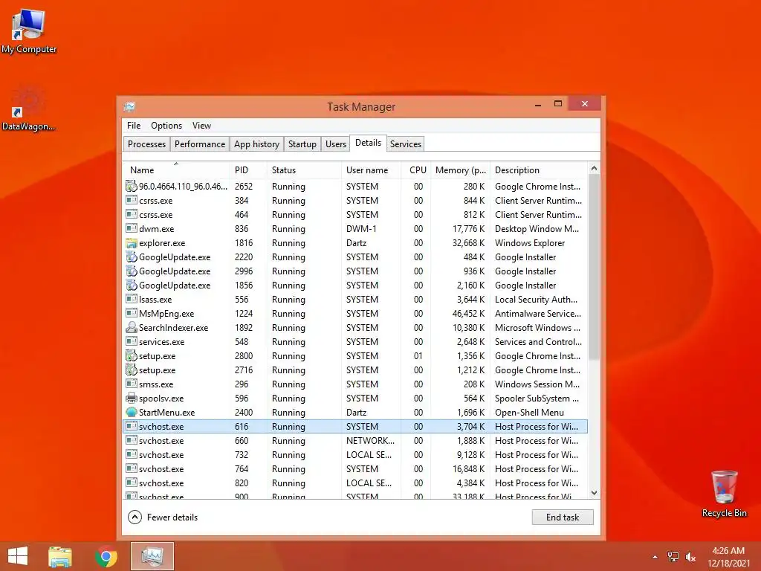
Task: Click icon of csrss.exe PID 384
Action: point(131,200)
